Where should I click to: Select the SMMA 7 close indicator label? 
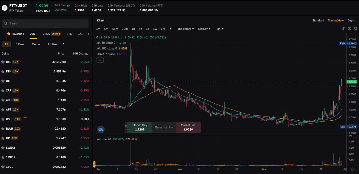(105, 54)
